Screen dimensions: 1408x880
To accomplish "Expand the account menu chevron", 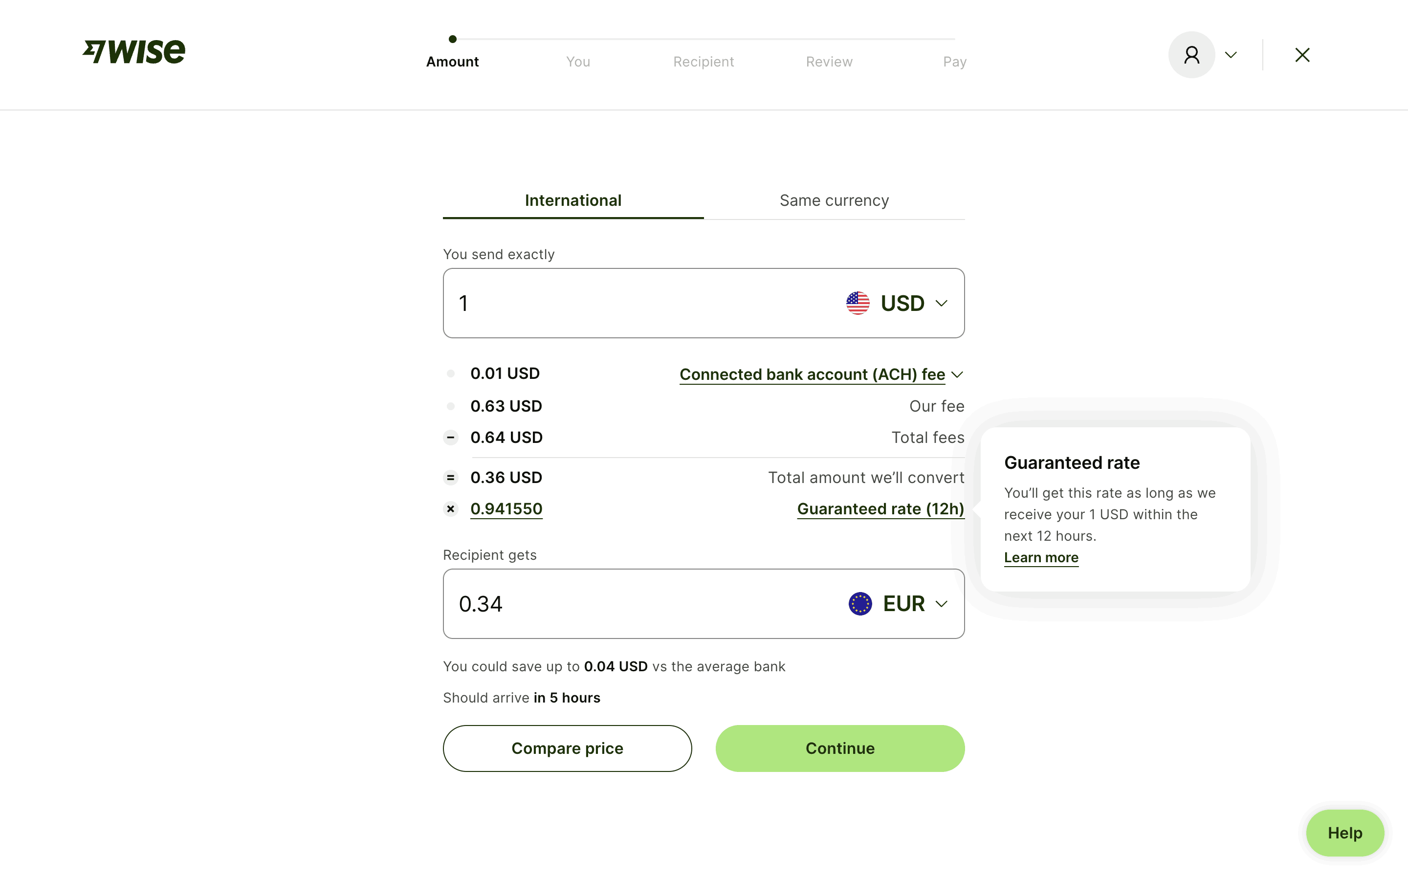I will point(1231,55).
